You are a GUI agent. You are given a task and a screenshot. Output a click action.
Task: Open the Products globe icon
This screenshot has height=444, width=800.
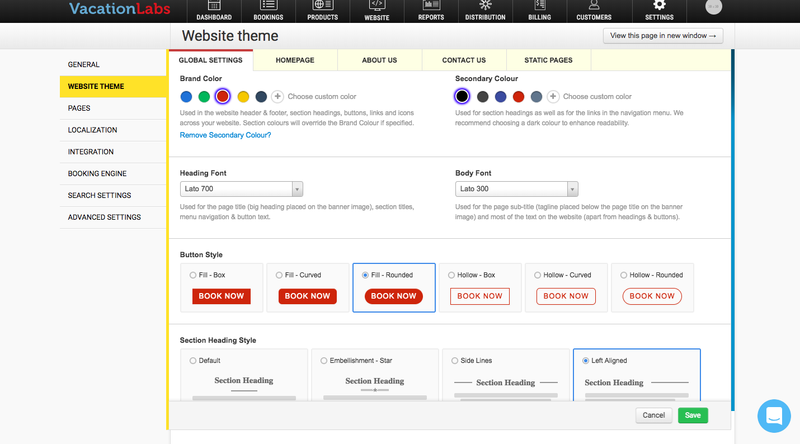pyautogui.click(x=323, y=6)
